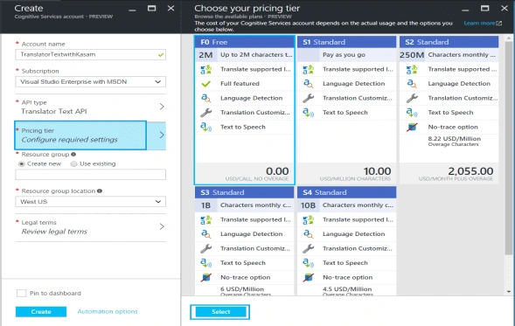
Task: Click Resource group info icon
Action: (73, 155)
